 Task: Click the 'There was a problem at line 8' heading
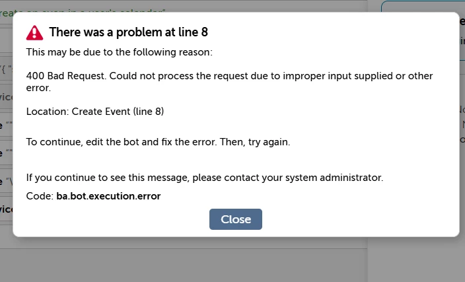128,32
